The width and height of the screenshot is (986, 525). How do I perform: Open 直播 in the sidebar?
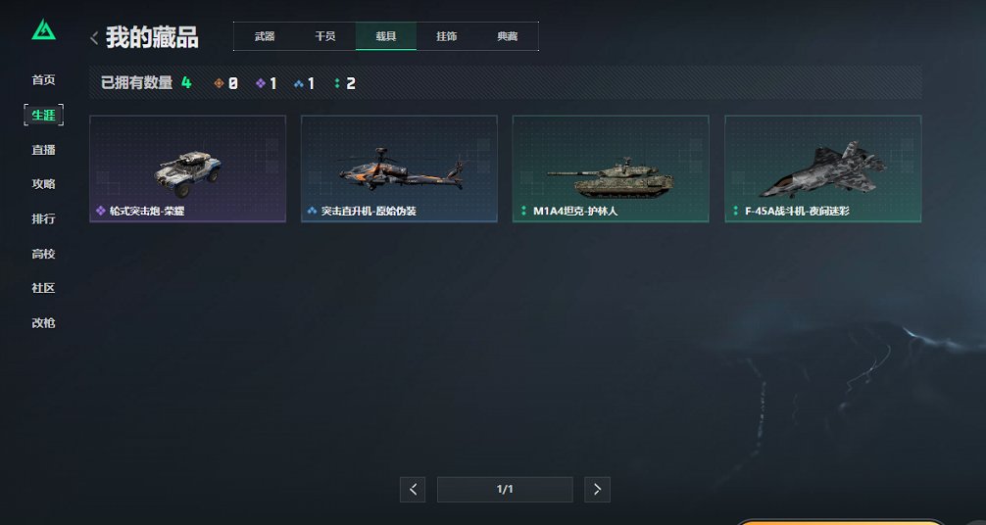[x=43, y=150]
